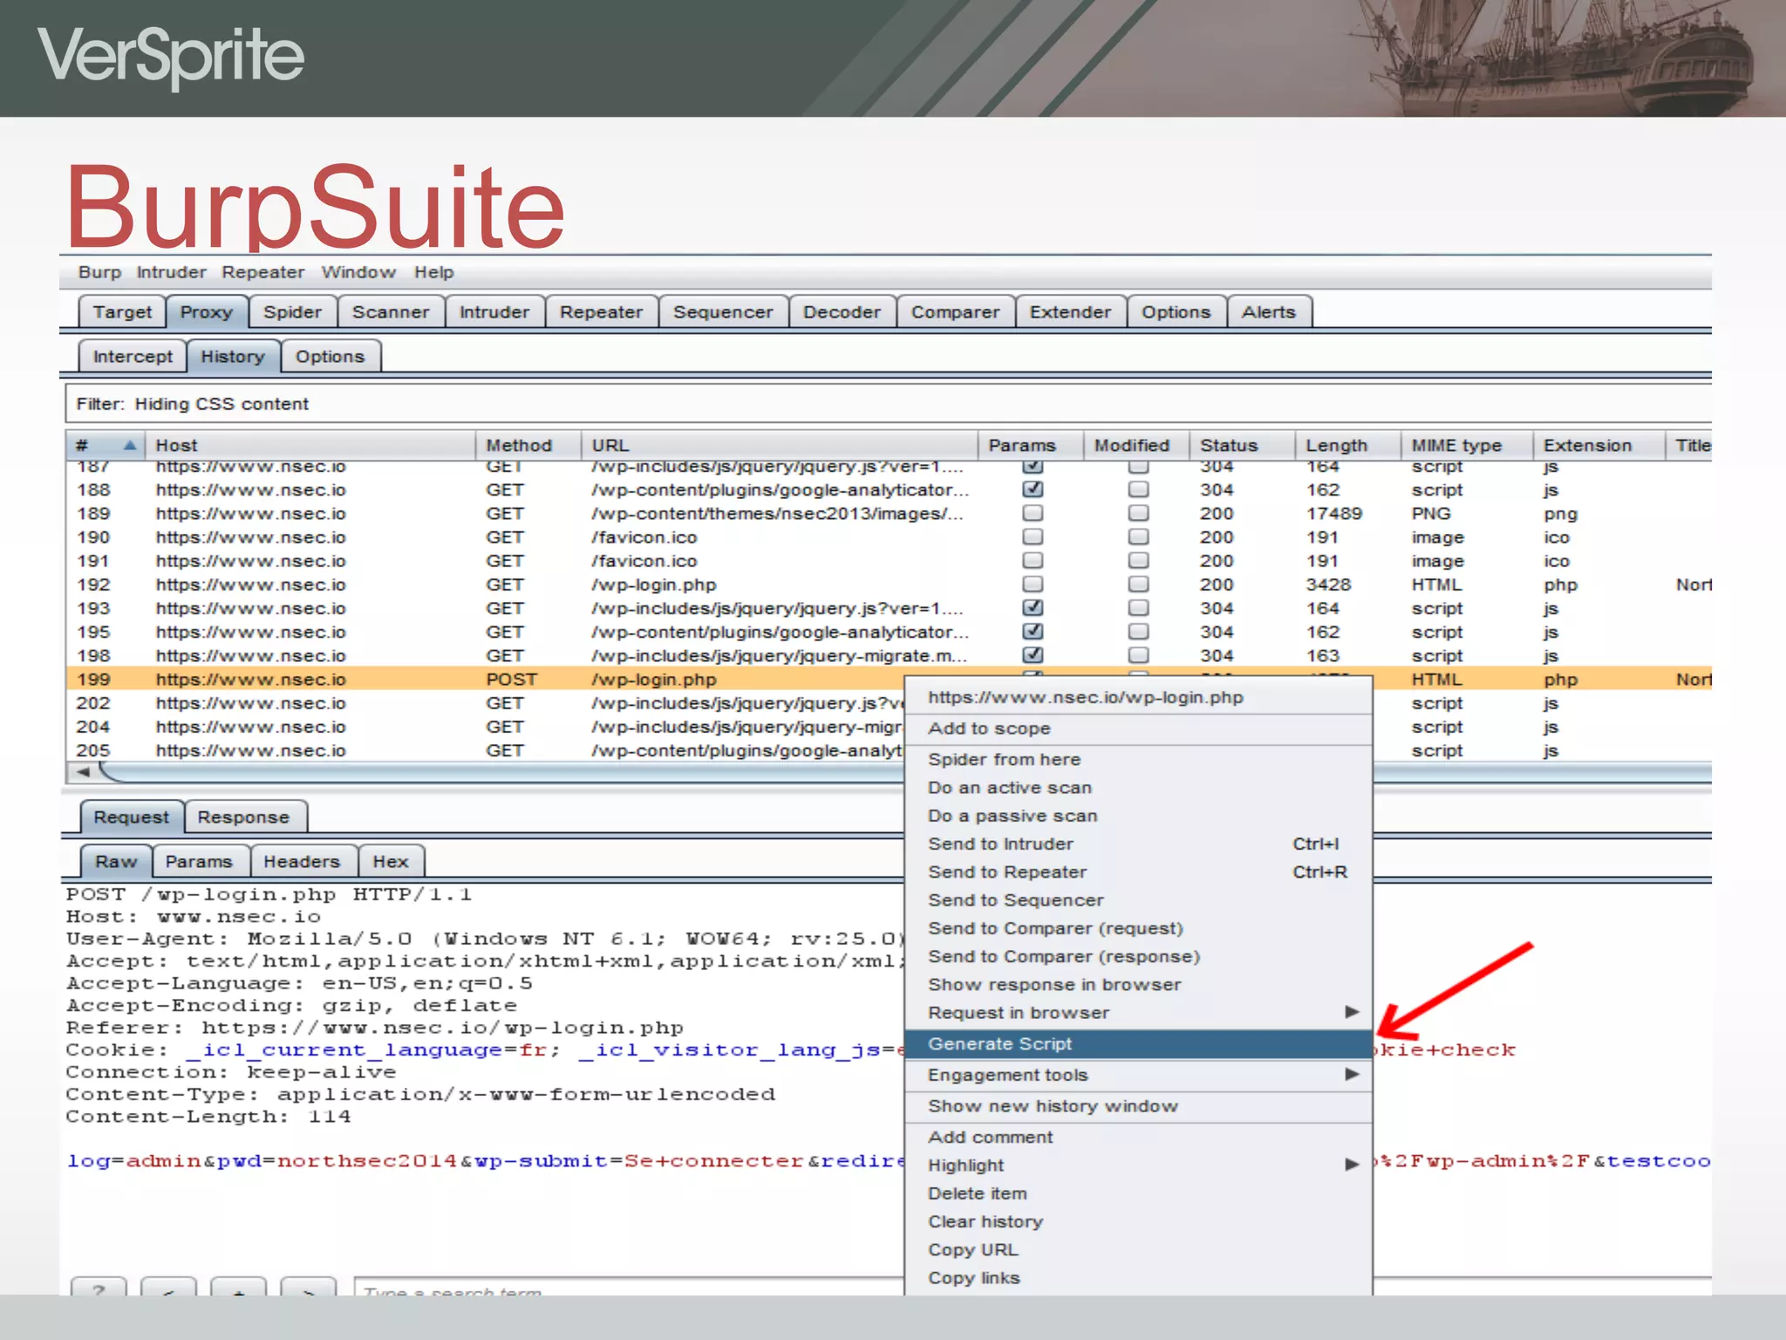Select Generate Script menu entry
The width and height of the screenshot is (1786, 1340).
tap(1138, 1043)
